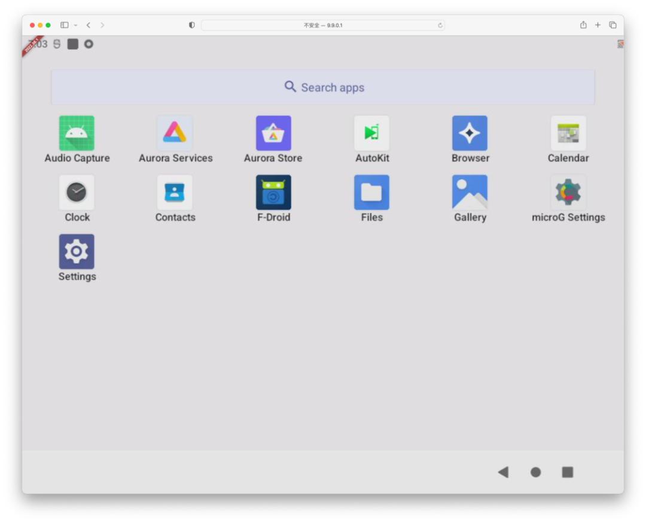Open the Safari share menu
Image resolution: width=646 pixels, height=523 pixels.
583,25
